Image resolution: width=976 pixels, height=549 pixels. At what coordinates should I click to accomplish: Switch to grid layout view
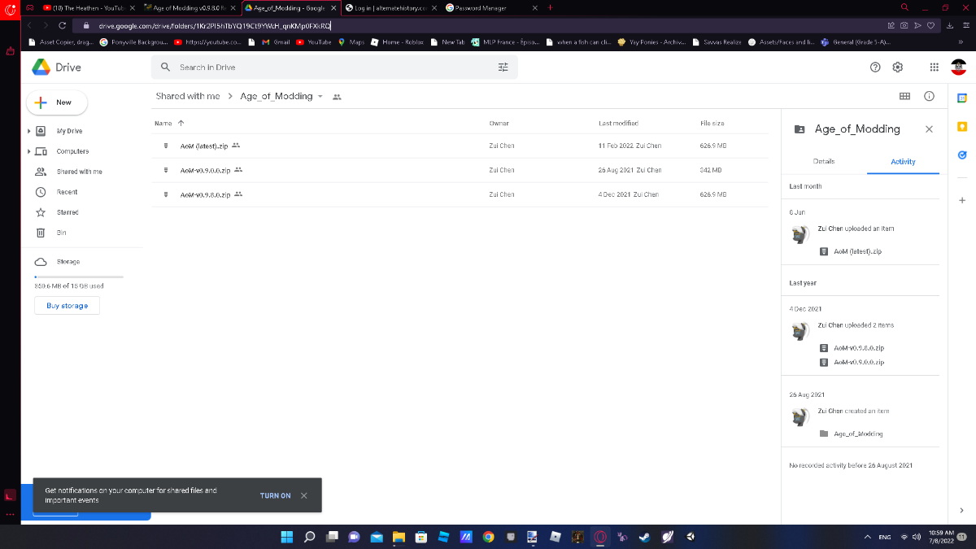(x=904, y=96)
